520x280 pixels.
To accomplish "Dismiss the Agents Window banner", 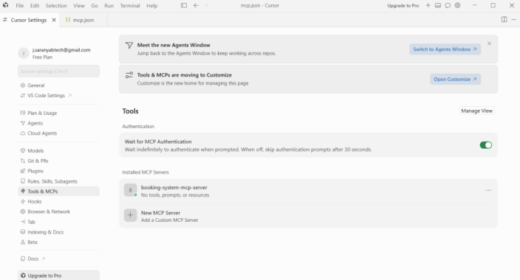I will tap(489, 43).
